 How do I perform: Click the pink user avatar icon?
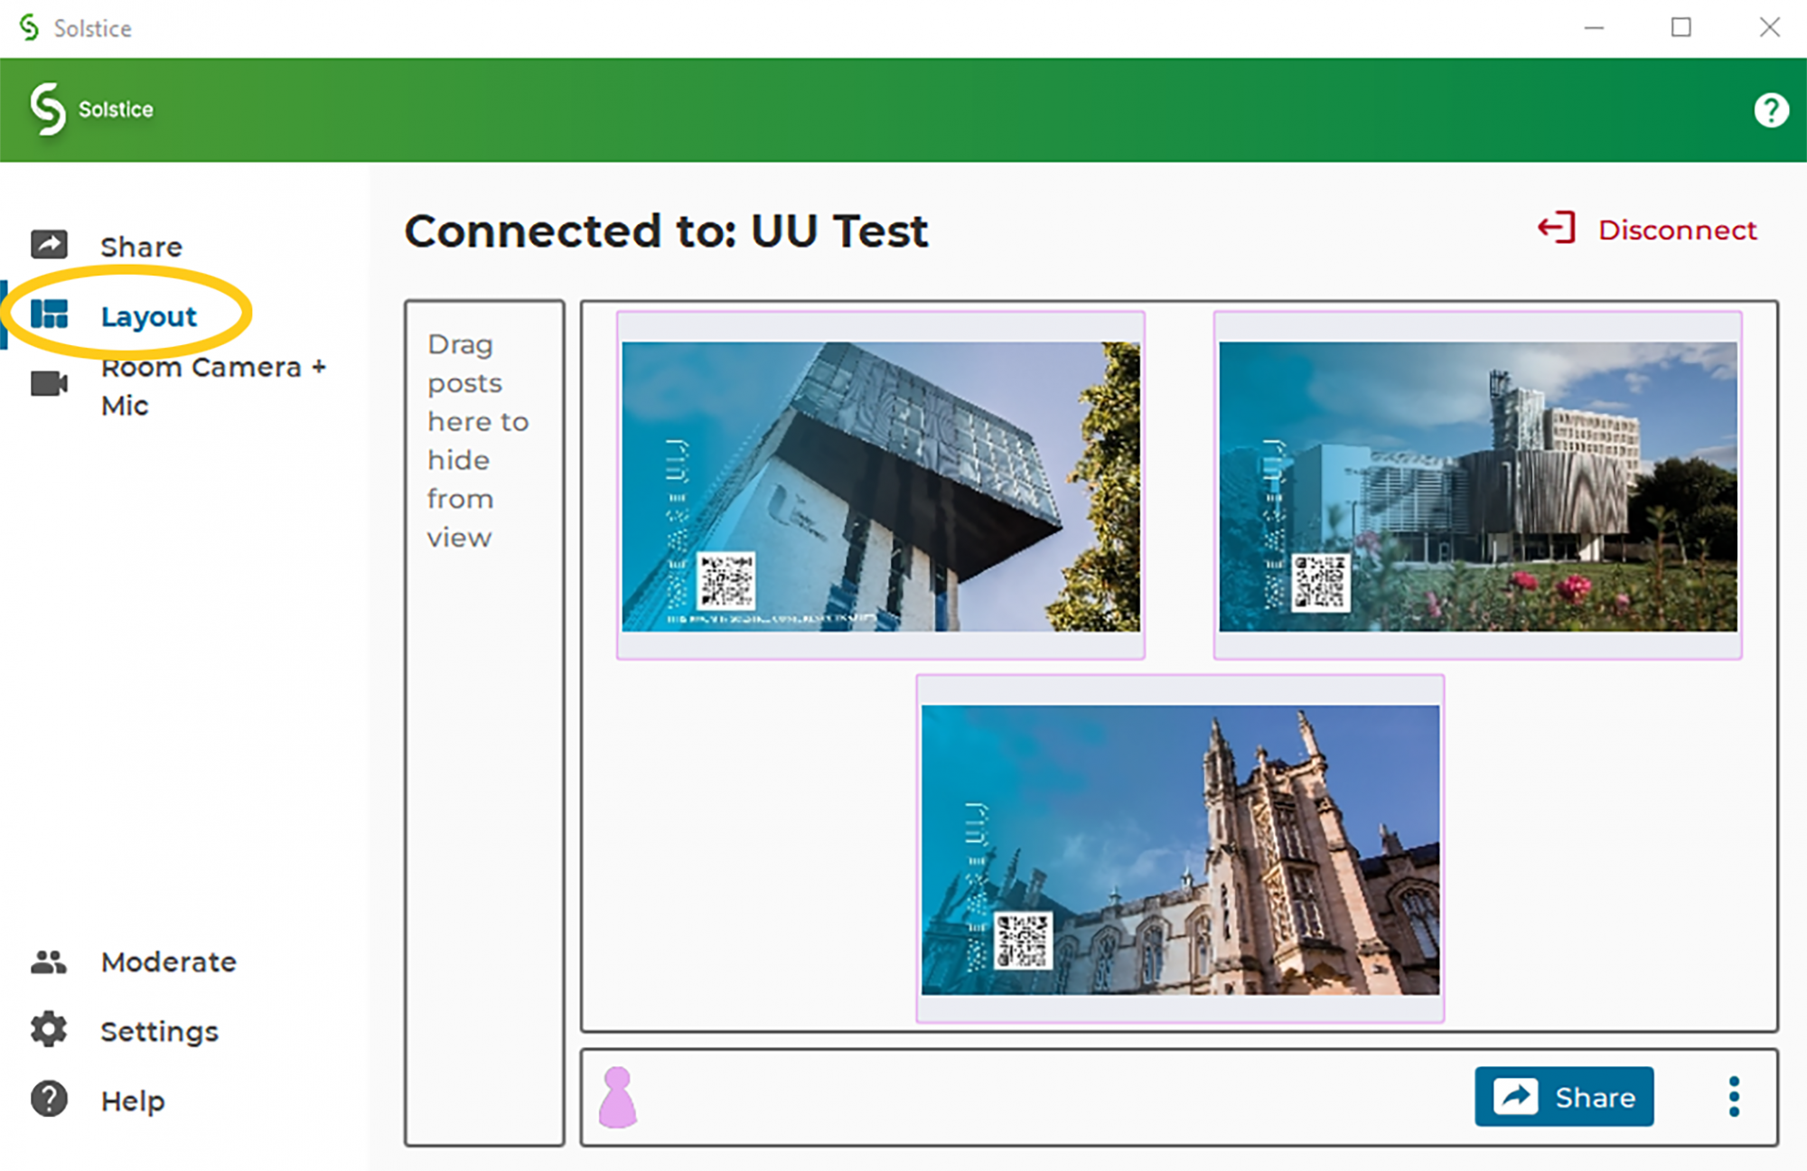(x=618, y=1097)
